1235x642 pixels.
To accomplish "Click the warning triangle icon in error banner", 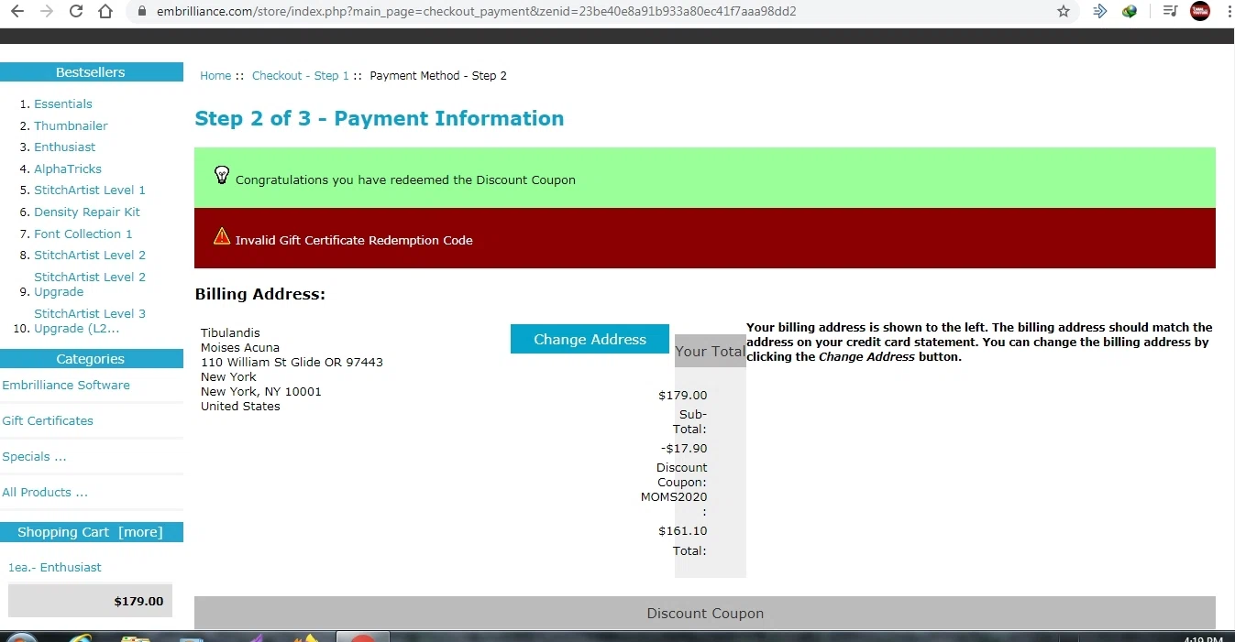I will pos(222,236).
